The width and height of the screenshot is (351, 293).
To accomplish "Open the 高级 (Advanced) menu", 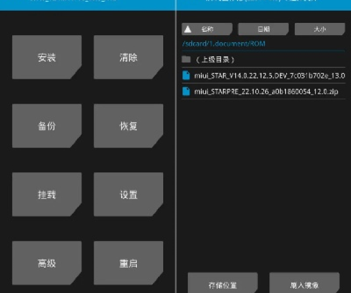I will 47,263.
